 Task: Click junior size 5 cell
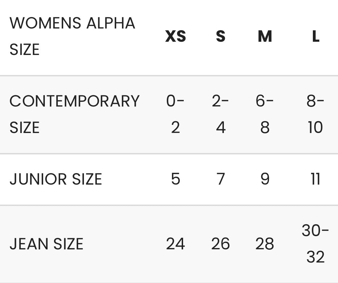click(175, 179)
